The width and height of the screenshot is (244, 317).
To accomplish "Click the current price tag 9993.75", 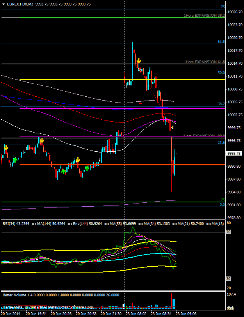I will pos(234,154).
